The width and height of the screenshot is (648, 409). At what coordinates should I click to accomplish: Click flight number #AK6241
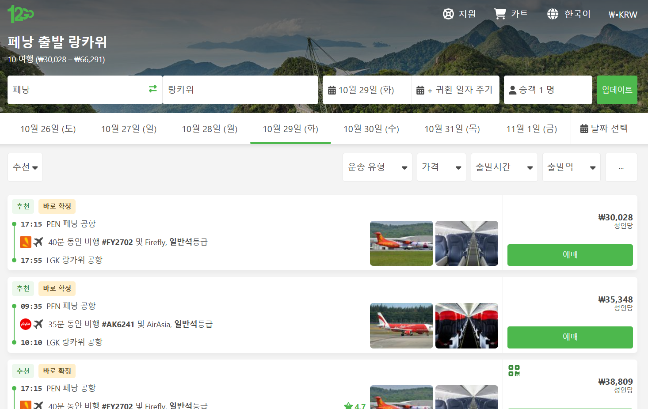coord(118,324)
